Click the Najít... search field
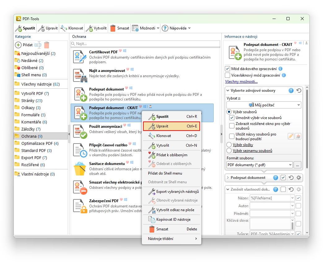Viewport: 323px width, 262px height. pos(145,44)
